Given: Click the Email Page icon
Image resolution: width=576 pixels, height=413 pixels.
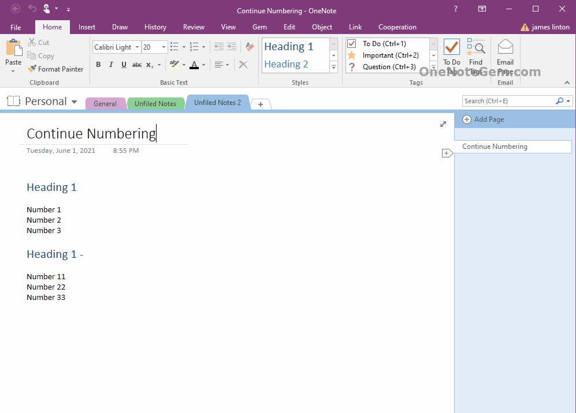Looking at the screenshot, I should (505, 55).
